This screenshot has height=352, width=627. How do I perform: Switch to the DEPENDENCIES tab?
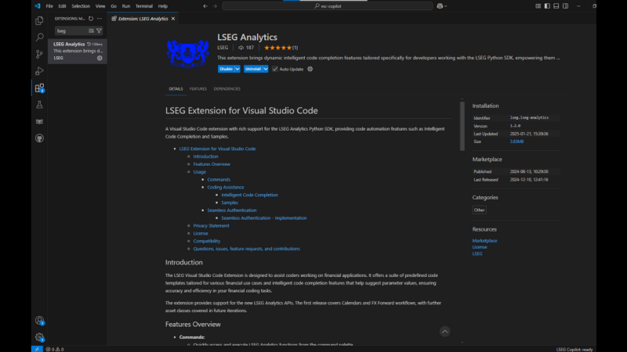(x=227, y=89)
